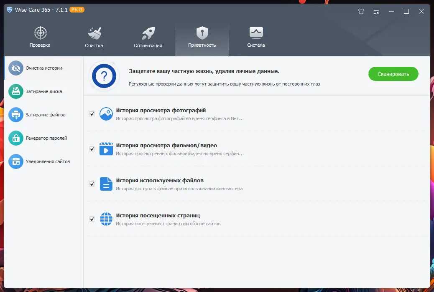The width and height of the screenshot is (434, 292).
Task: Click the video play icon for фильмов/видео history
Action: (106, 149)
